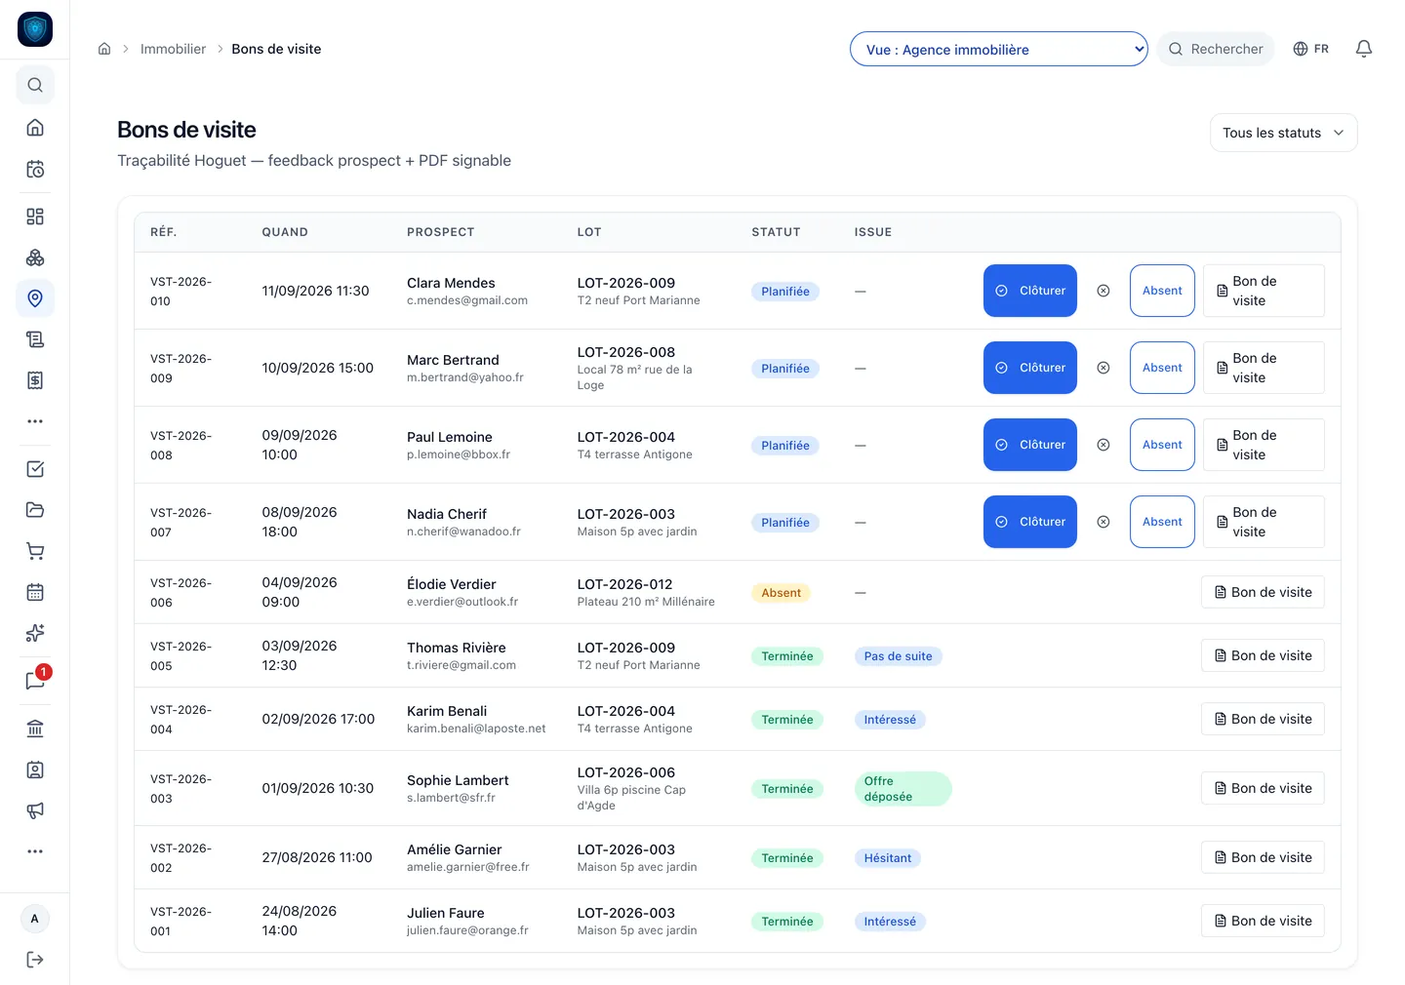Mark Paul Lemoine as Absent

pyautogui.click(x=1162, y=445)
